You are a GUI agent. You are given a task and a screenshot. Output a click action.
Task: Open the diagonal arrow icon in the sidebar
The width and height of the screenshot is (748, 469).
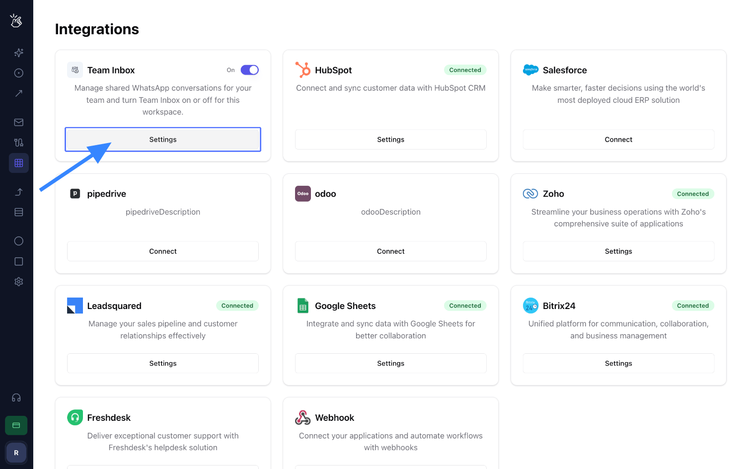pos(19,93)
